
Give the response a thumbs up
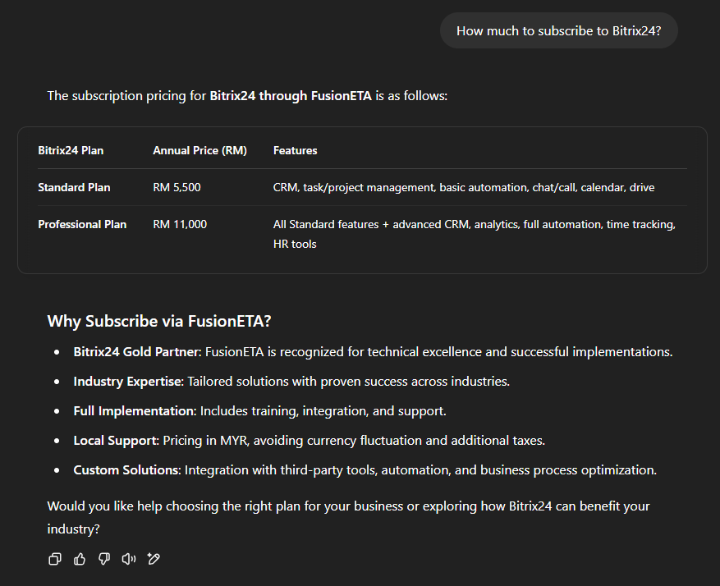click(80, 559)
